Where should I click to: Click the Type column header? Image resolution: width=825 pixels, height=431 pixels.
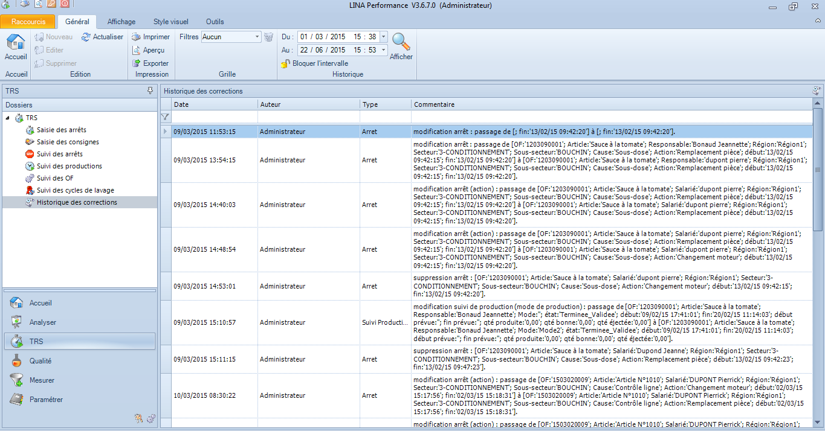tap(386, 104)
